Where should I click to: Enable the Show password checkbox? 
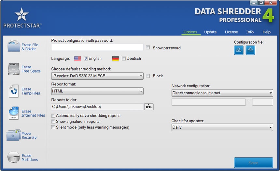148,47
